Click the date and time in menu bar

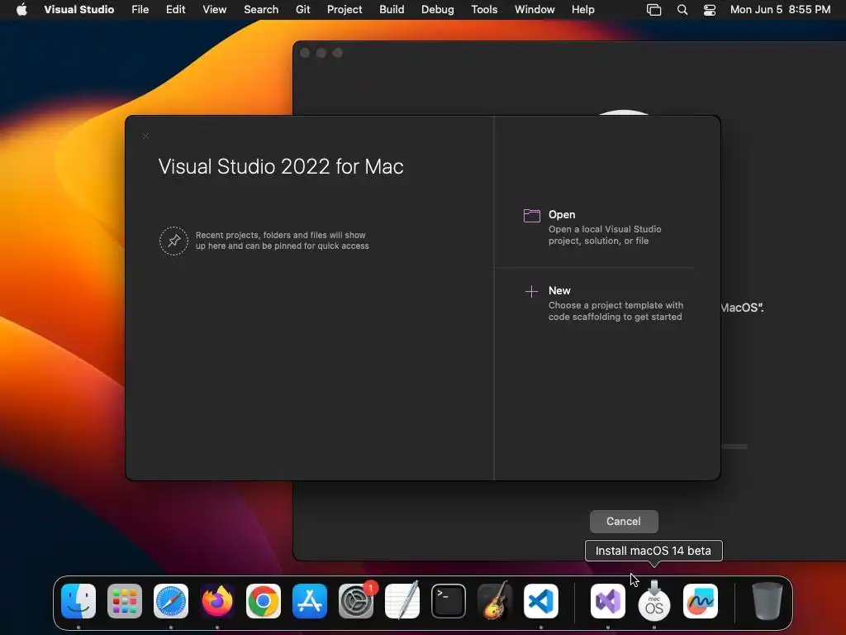click(x=780, y=10)
